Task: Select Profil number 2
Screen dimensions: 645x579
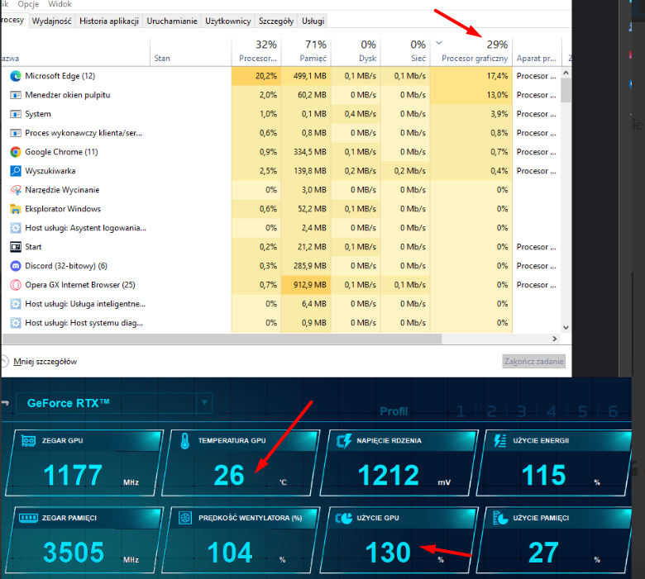Action: [491, 411]
